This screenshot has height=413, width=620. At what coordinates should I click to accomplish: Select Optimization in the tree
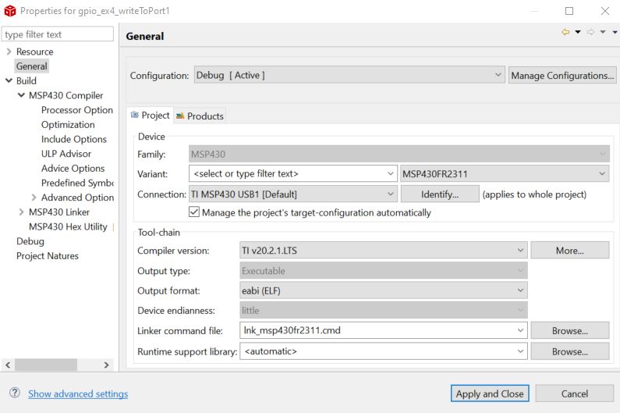[x=68, y=124]
